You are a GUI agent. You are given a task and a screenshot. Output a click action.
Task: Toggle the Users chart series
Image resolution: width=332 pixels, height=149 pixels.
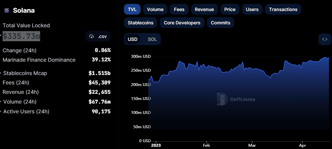click(252, 9)
